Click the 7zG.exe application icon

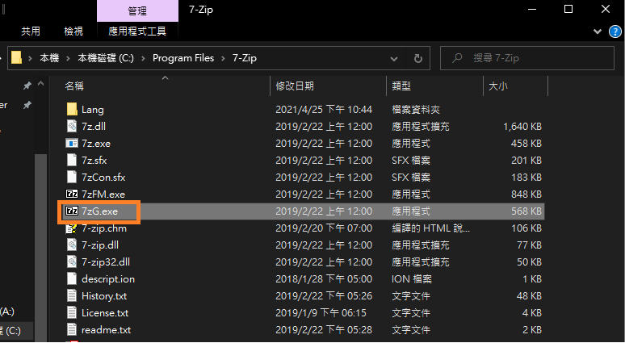point(72,211)
